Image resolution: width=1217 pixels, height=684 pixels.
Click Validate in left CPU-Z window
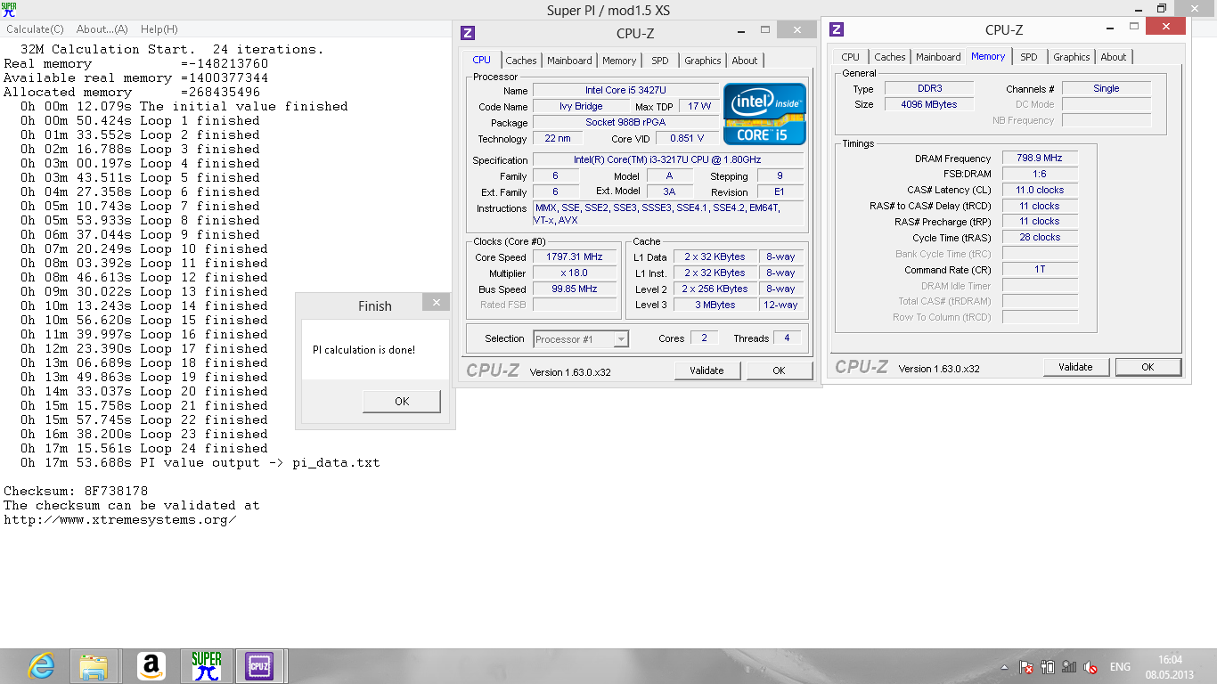707,370
